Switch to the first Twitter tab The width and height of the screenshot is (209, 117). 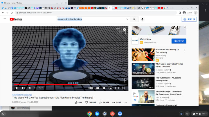[x=3, y=8]
